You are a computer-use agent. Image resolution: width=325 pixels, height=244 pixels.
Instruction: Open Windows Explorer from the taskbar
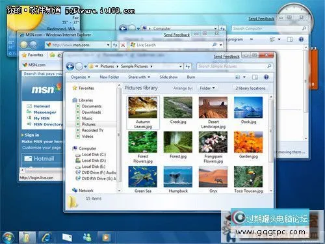[x=27, y=237]
